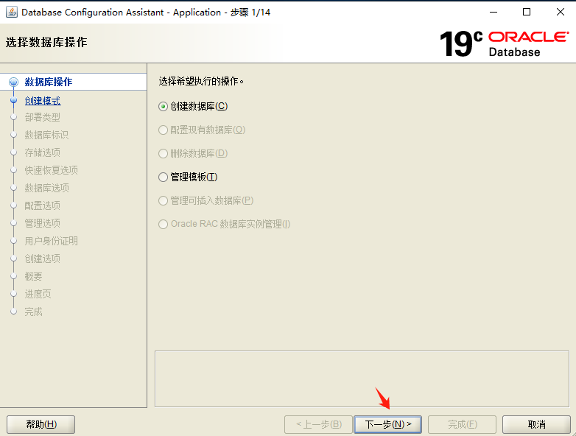Select the 配置现有数据库(O) radio option
The width and height of the screenshot is (576, 436).
click(202, 130)
